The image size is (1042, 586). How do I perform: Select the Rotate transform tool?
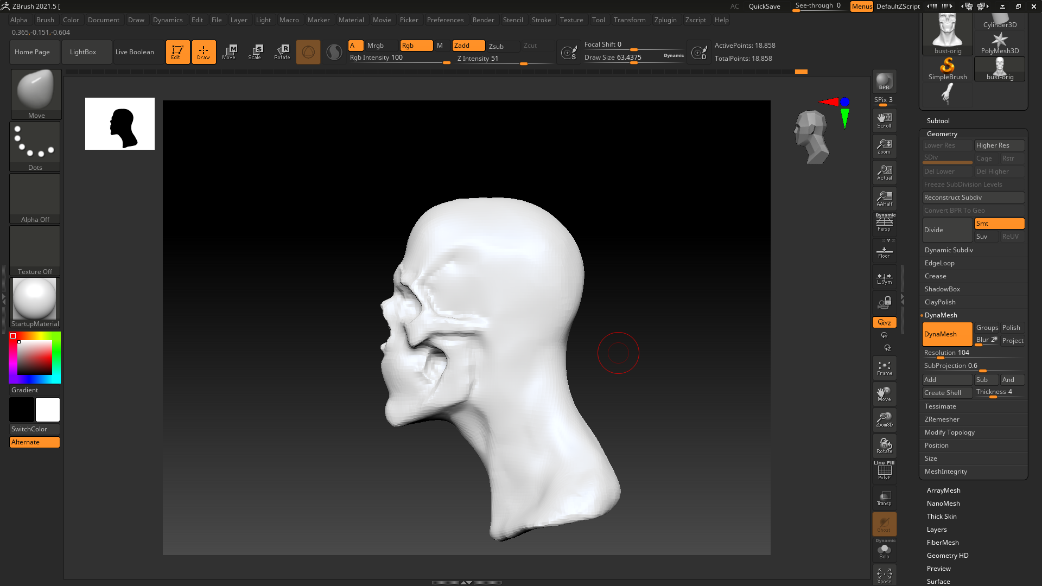[282, 52]
